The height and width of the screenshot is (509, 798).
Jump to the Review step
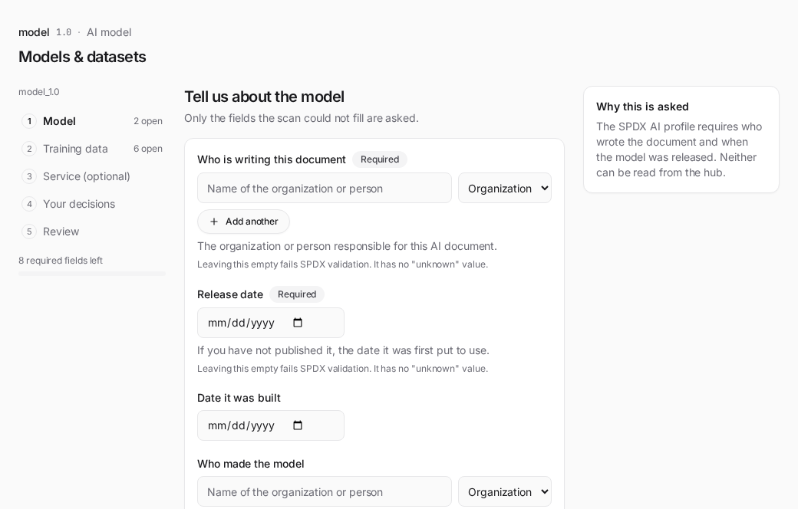92,232
